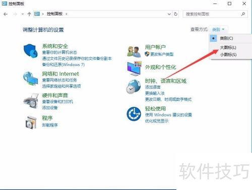Click the shield icon beside 更改帐户类型
The width and height of the screenshot is (252, 190).
(x=147, y=54)
